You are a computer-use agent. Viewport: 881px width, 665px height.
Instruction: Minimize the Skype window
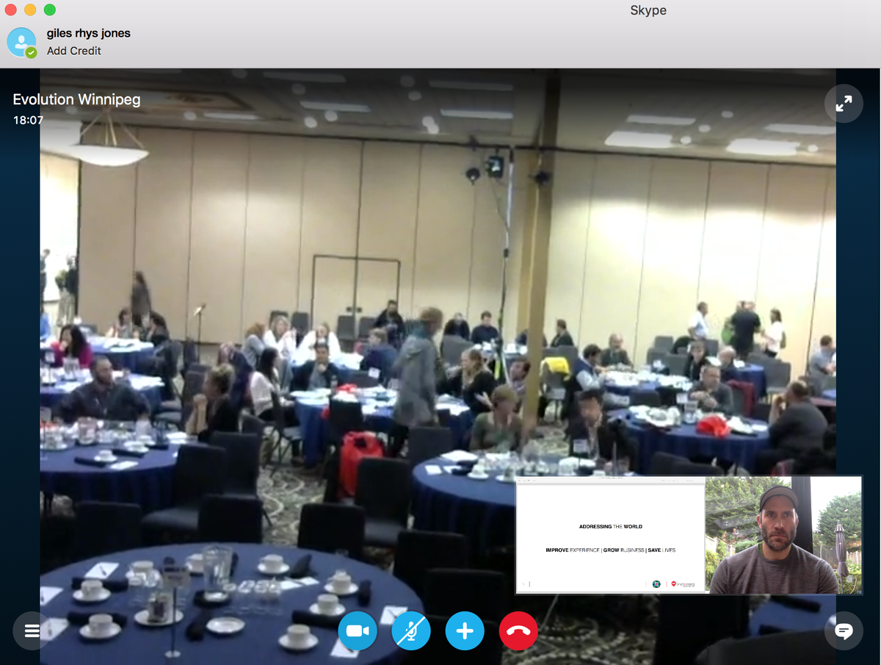click(30, 10)
